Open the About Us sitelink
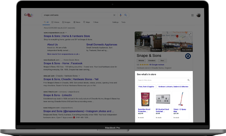Screen dimensions: 226x136 point(52,45)
